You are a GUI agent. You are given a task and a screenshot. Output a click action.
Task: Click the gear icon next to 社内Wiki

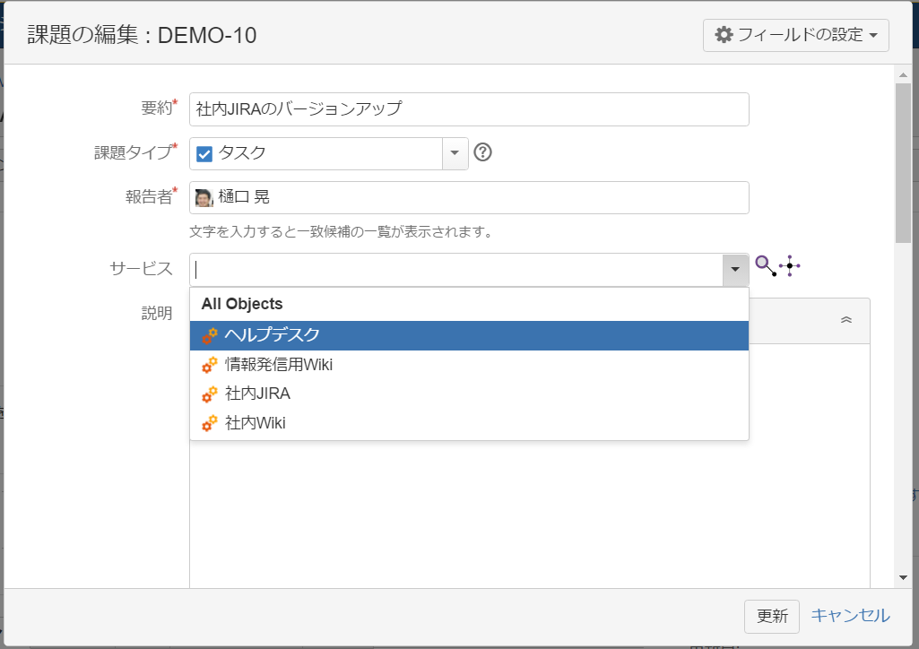[209, 423]
